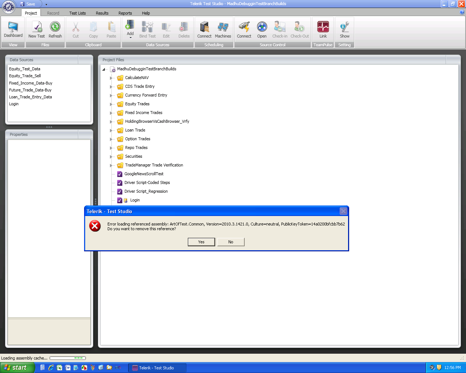This screenshot has height=373, width=466.
Task: Expand the Option Trades folder
Action: (111, 139)
